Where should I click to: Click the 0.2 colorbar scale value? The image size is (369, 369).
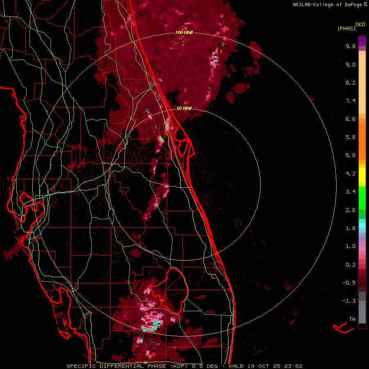351,265
